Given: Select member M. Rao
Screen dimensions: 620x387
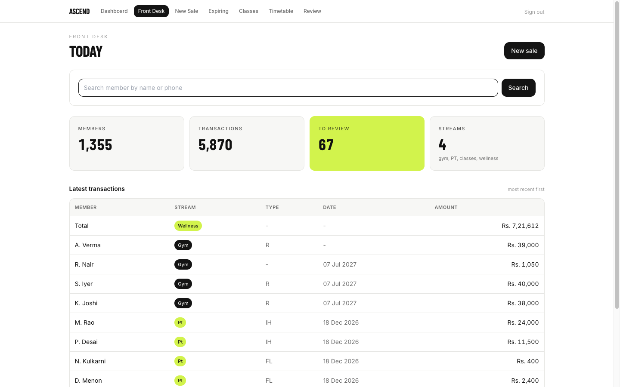Looking at the screenshot, I should [x=84, y=322].
